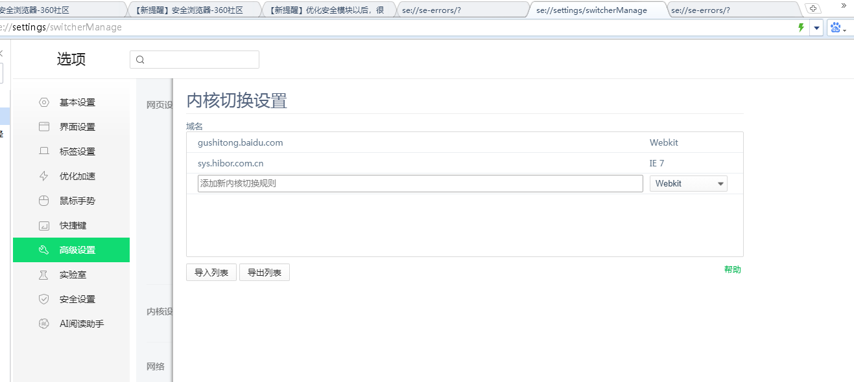Click the interface settings window icon
This screenshot has height=382, width=854.
(44, 127)
